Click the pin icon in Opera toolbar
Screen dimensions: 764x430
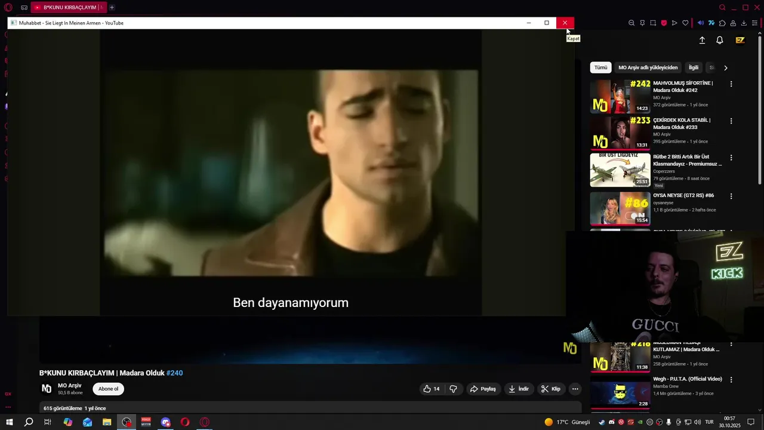tap(642, 23)
